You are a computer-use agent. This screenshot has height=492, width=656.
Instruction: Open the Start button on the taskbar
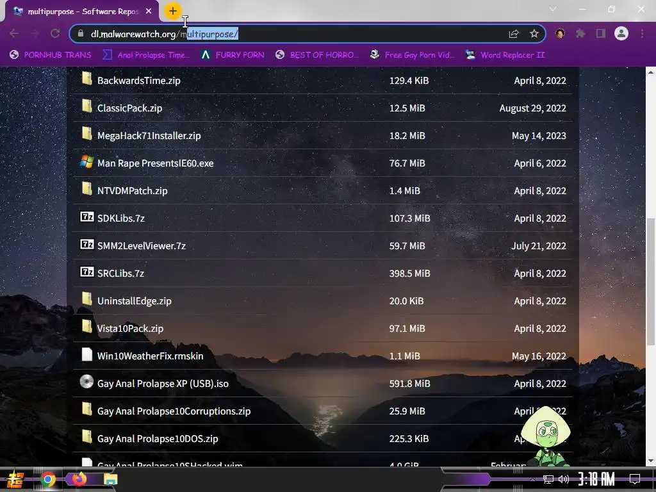click(x=15, y=479)
